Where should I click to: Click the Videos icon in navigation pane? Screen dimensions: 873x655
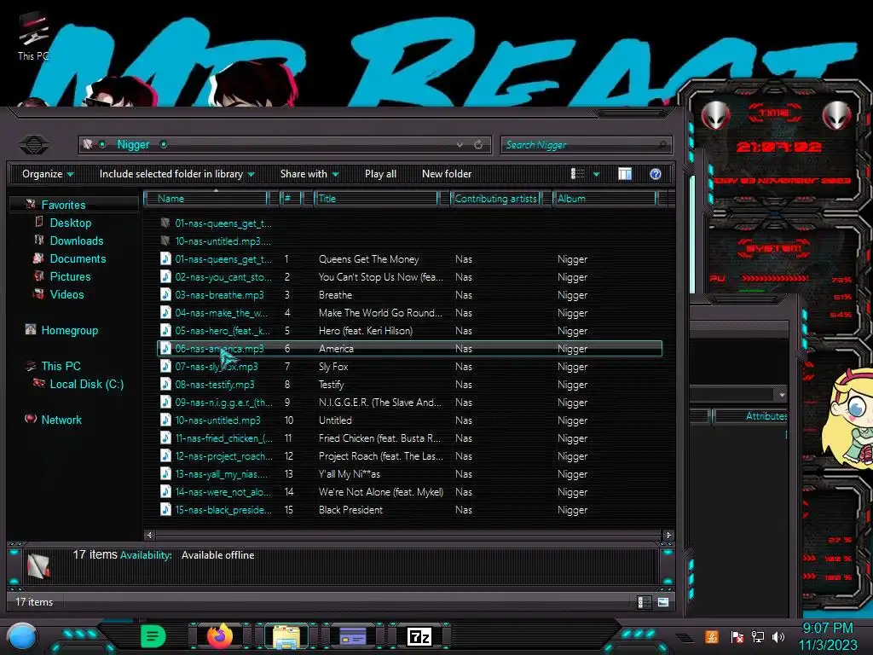click(38, 294)
